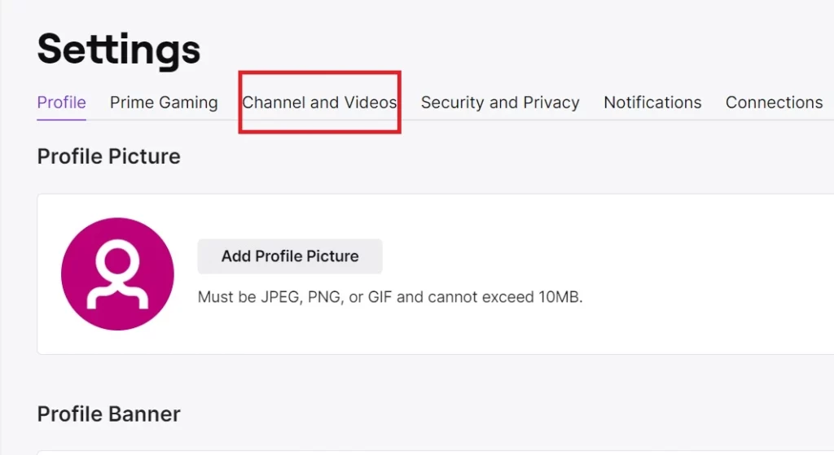This screenshot has width=834, height=455.
Task: Select the Connections tab
Action: [774, 102]
